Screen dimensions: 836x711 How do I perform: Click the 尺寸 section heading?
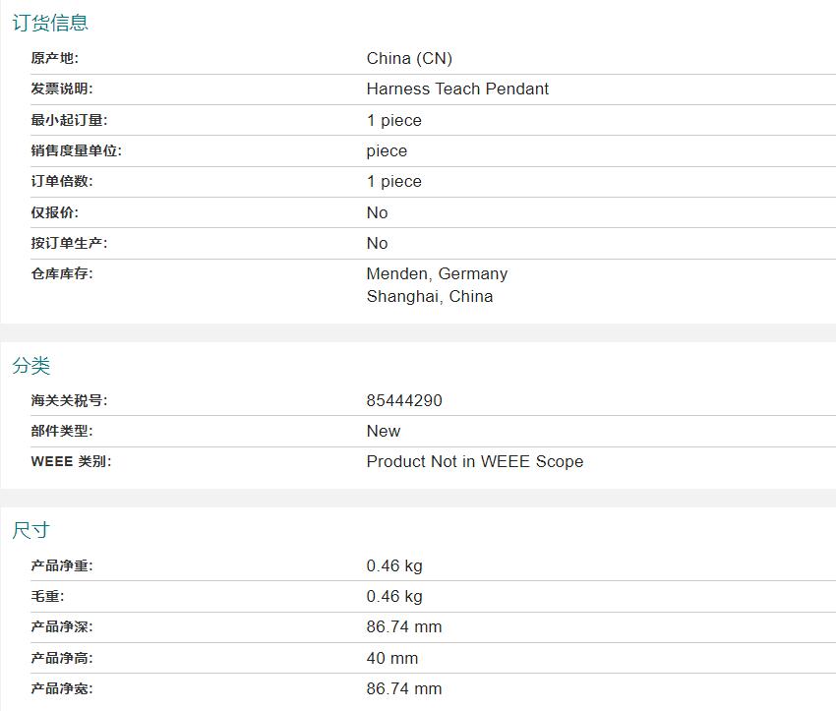[30, 530]
